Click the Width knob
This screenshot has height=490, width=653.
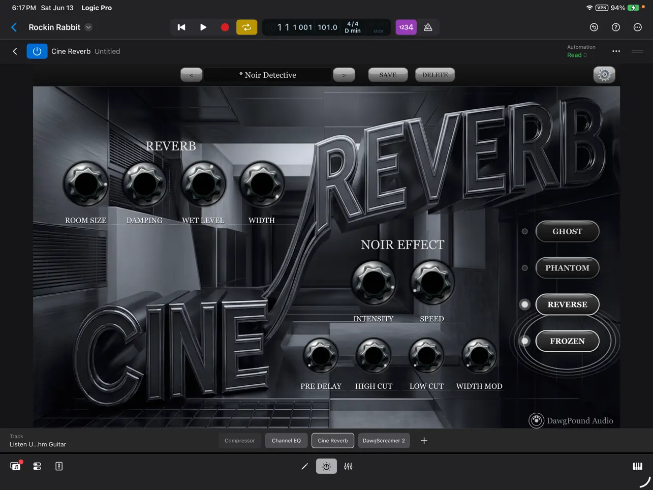point(262,183)
